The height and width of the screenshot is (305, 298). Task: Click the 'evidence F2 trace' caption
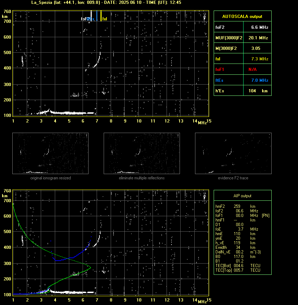233,178
